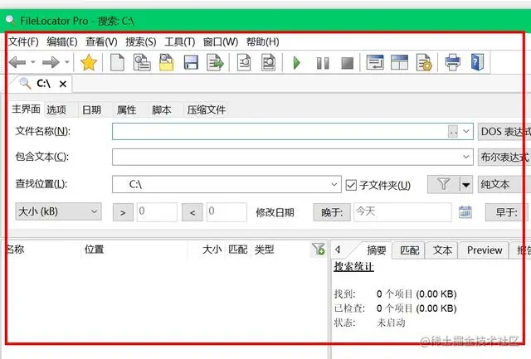Pause the search with the pause icon

[323, 63]
